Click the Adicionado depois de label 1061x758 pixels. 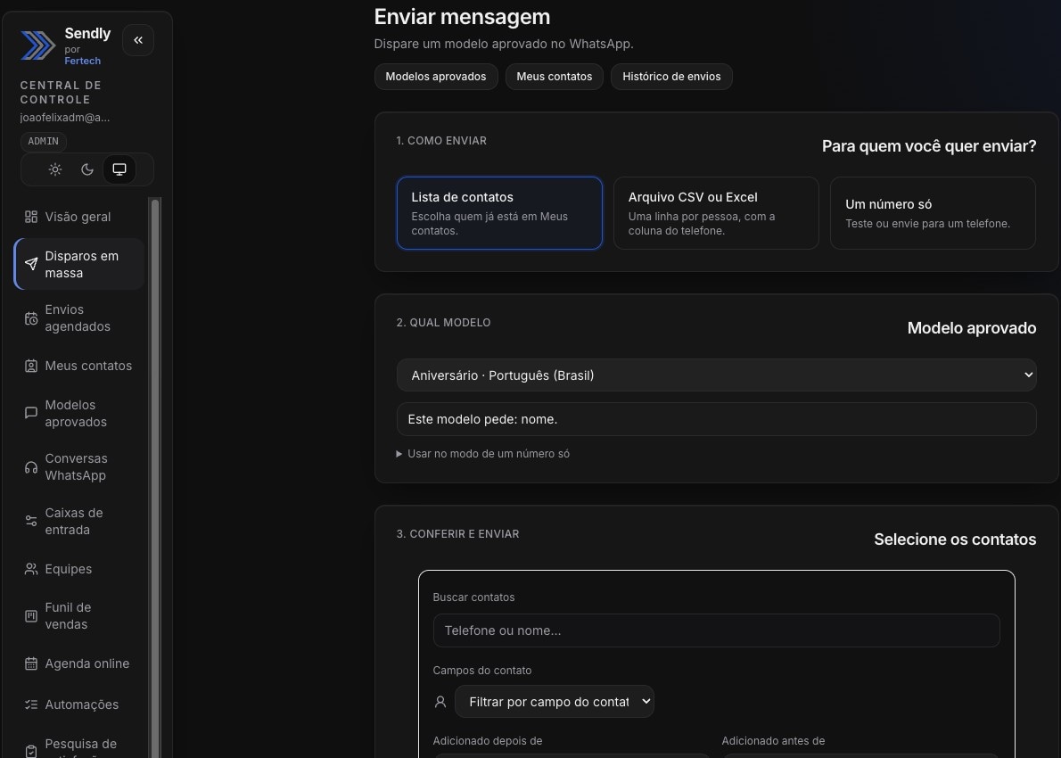click(x=487, y=741)
